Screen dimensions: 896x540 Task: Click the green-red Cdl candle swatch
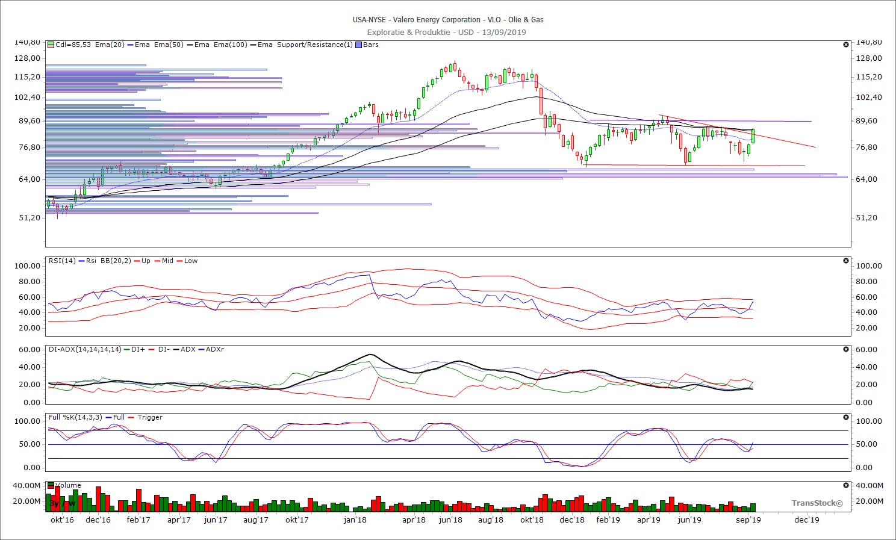coord(51,45)
